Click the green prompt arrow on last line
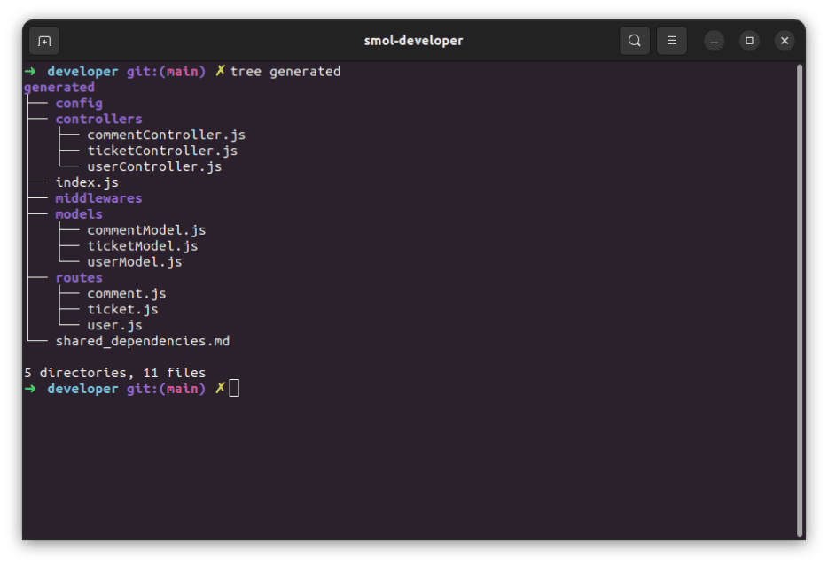 [29, 388]
